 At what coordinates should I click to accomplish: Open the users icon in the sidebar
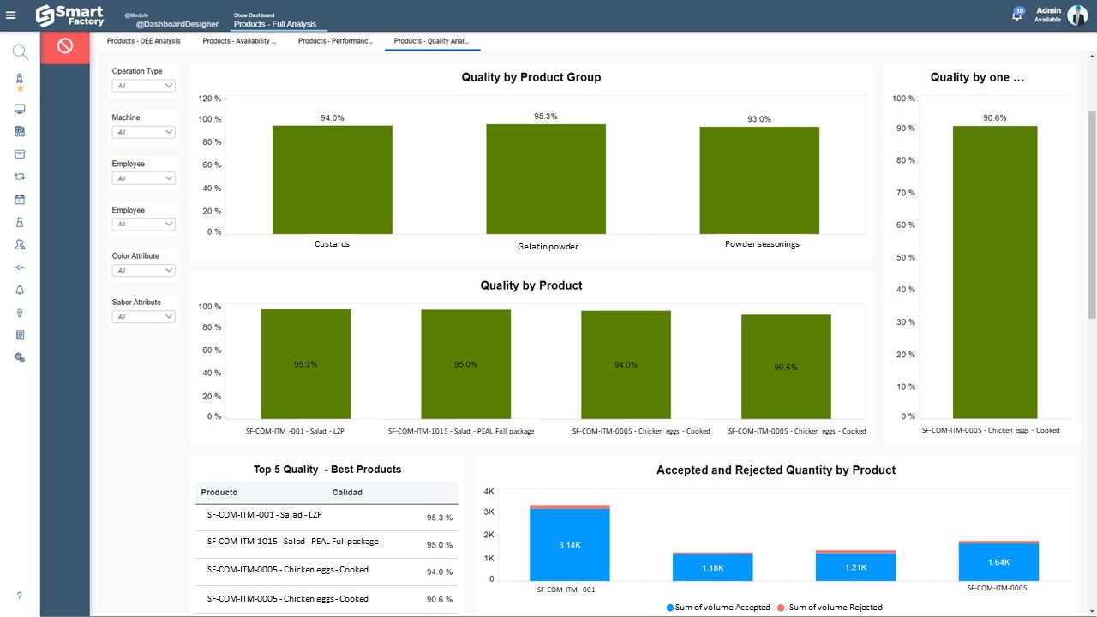(20, 245)
